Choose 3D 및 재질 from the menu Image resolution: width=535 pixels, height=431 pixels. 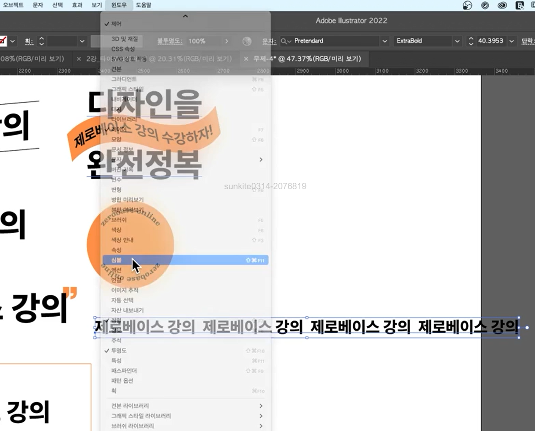[x=185, y=39]
